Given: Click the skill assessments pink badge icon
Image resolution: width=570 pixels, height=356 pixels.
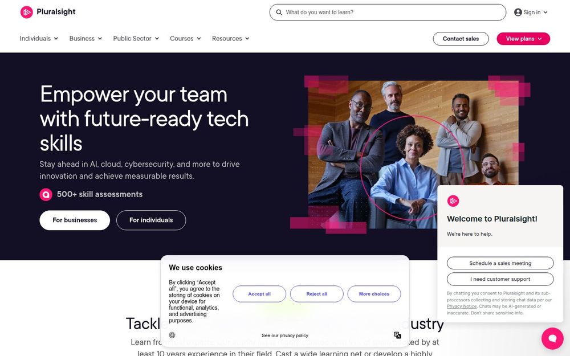Looking at the screenshot, I should 46,194.
